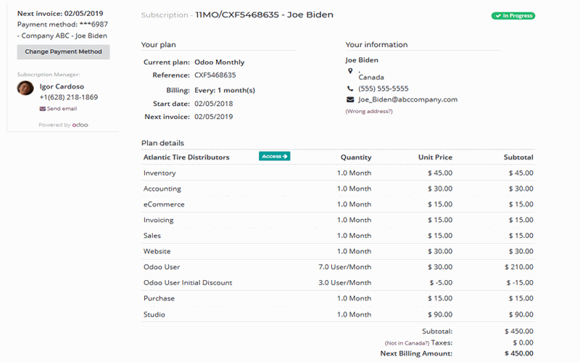Click the Atlantic Tire Distributors heading
The image size is (580, 362).
click(x=186, y=157)
